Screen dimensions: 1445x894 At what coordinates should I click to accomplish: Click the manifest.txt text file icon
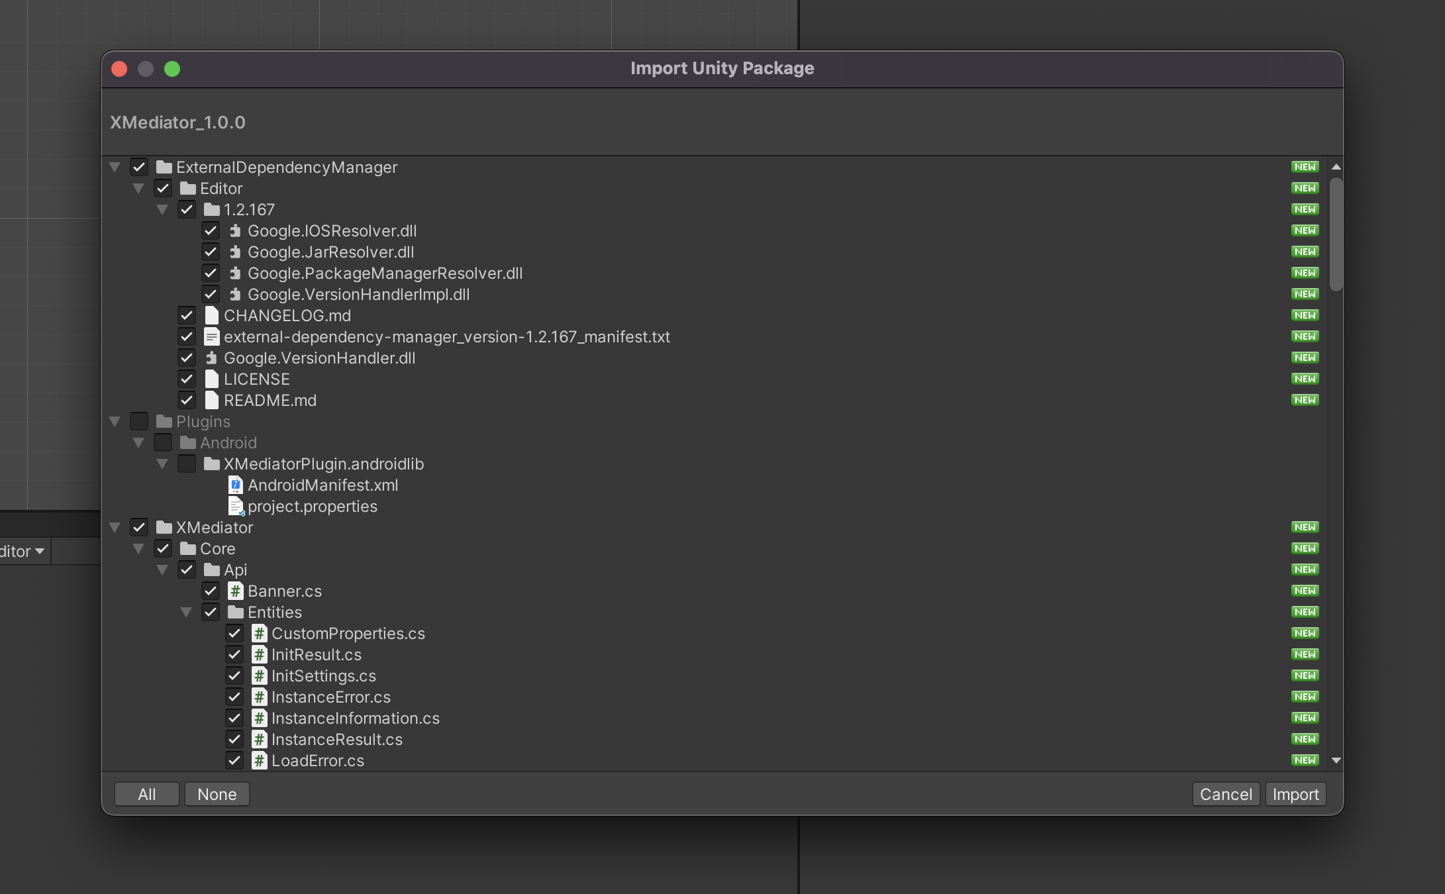pos(211,337)
